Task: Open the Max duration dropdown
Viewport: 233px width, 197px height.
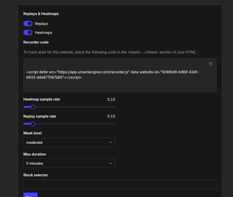Action: (x=69, y=163)
